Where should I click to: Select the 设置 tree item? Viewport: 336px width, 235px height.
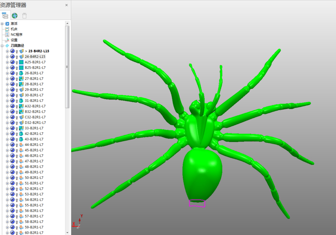tap(14, 40)
